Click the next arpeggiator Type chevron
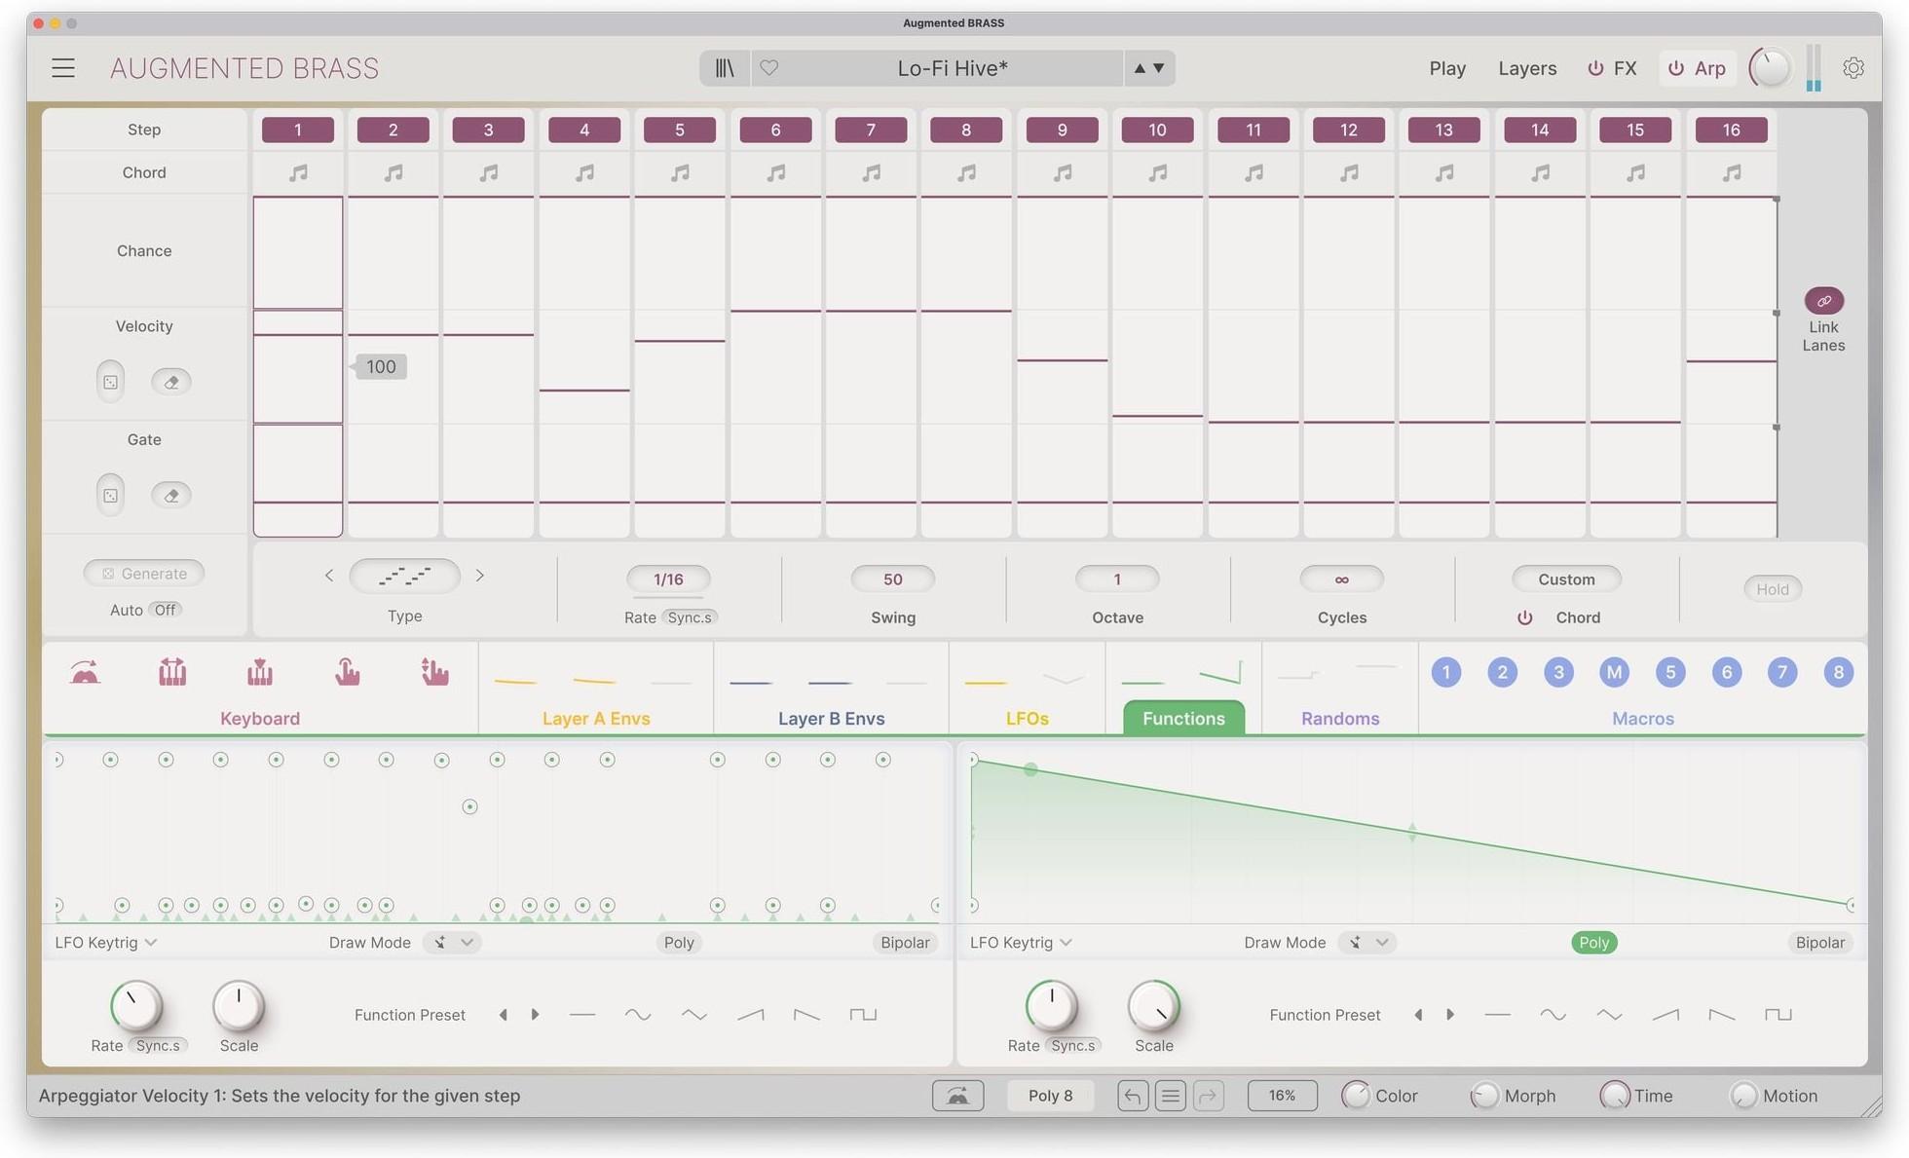Image resolution: width=1909 pixels, height=1158 pixels. click(479, 575)
